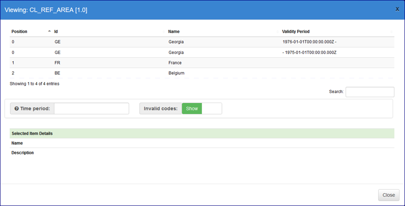Screen dimensions: 405x206
Task: Toggle the Invalid codes Show switch
Action: (192, 109)
